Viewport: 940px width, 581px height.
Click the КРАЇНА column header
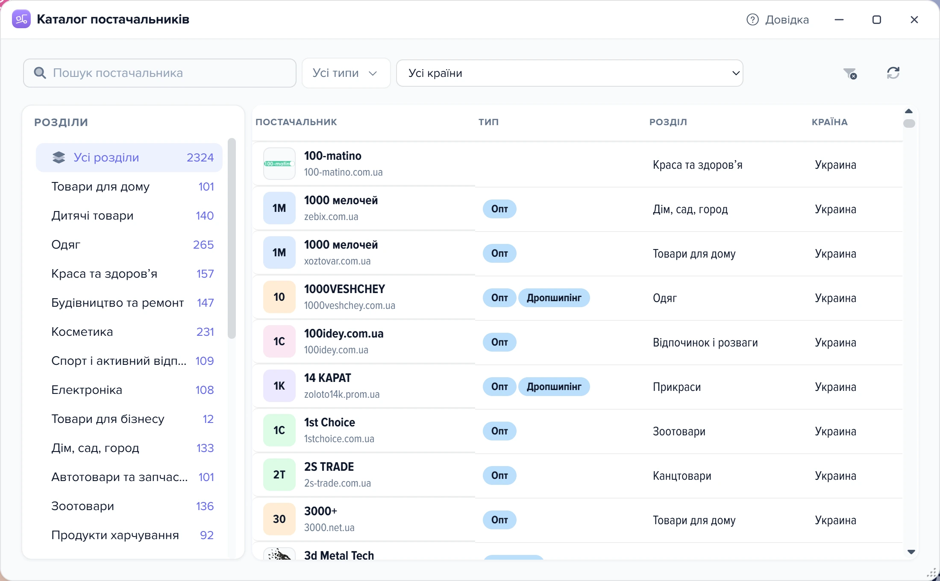click(829, 122)
